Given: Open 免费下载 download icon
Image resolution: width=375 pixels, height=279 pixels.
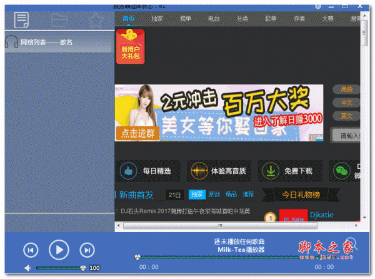Looking at the screenshot, I should (x=271, y=171).
